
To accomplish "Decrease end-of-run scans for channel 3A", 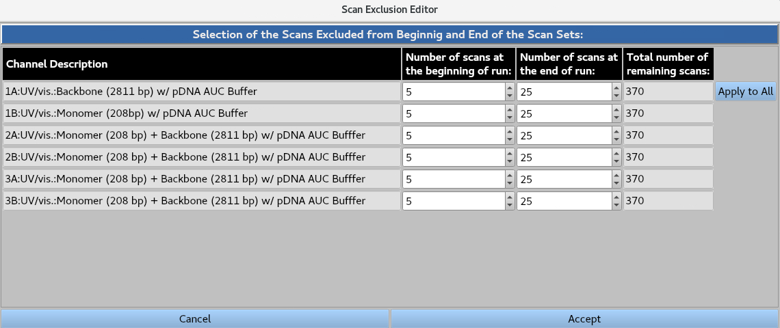I will tap(616, 184).
